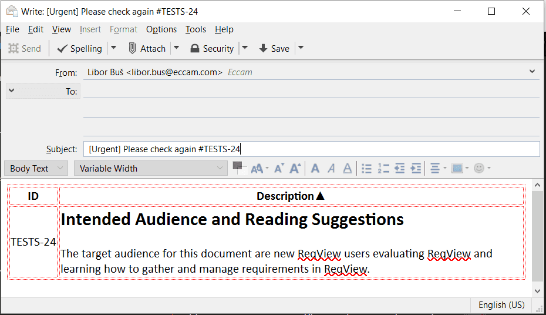Screen dimensions: 546x315
Task: Click the Send button
Action: click(25, 48)
